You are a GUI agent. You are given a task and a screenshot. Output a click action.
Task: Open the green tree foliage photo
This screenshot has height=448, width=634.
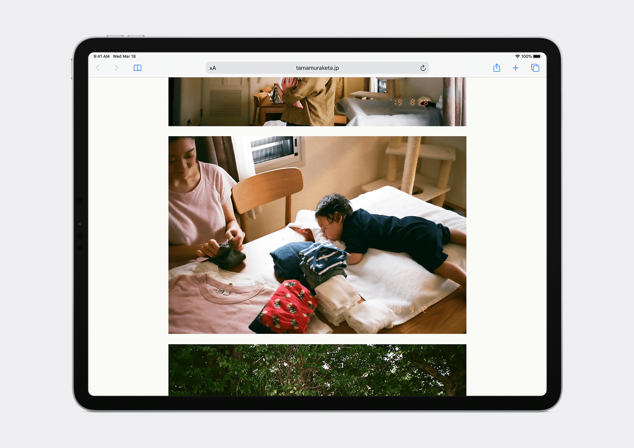(x=317, y=370)
